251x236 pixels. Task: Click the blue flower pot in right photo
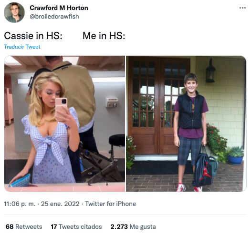point(236,159)
